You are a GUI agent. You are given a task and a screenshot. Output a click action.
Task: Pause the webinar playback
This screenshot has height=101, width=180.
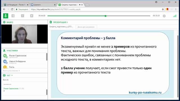coord(22,16)
